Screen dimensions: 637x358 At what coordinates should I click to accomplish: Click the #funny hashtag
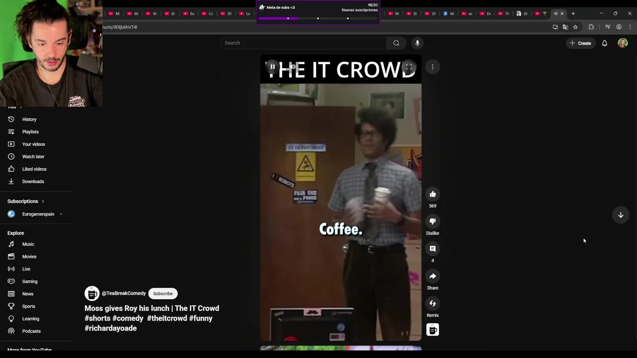coord(201,318)
